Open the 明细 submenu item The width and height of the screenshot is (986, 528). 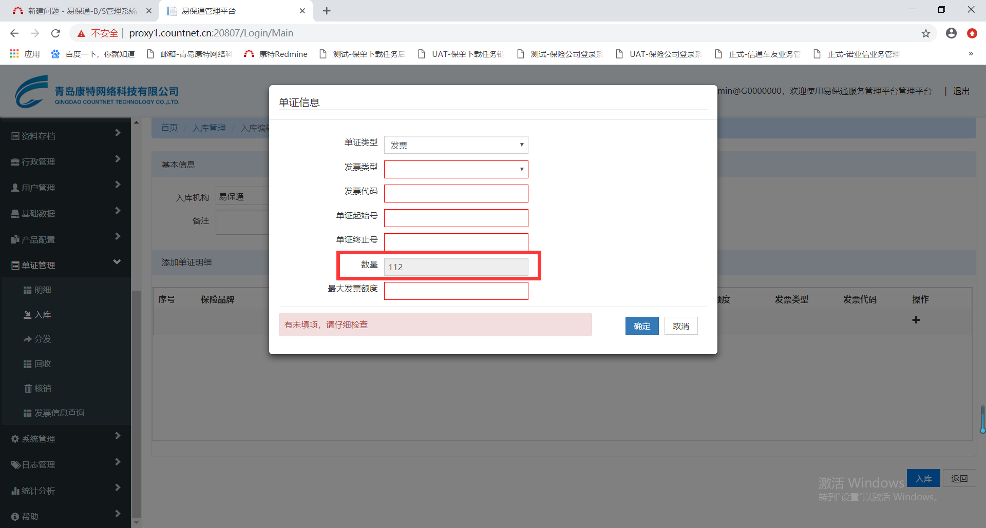point(43,290)
